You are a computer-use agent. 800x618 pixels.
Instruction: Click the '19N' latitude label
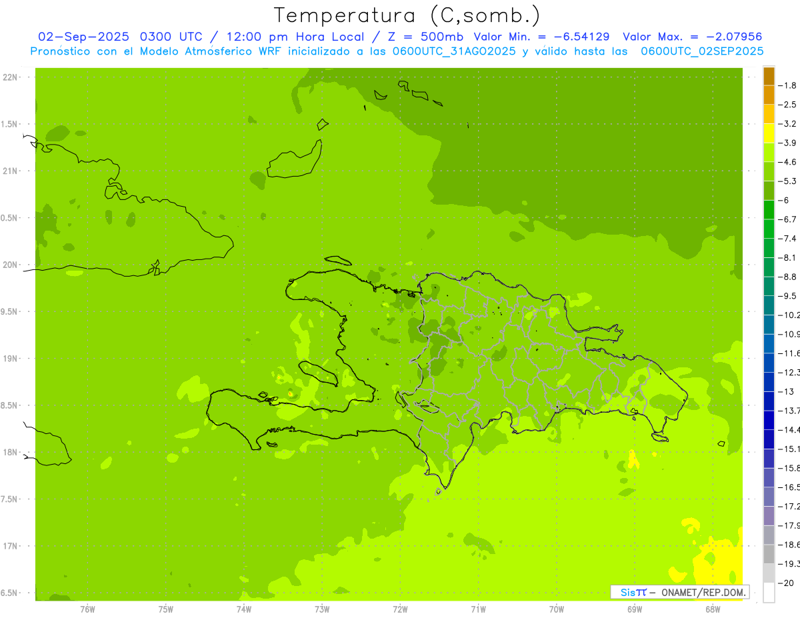10,359
